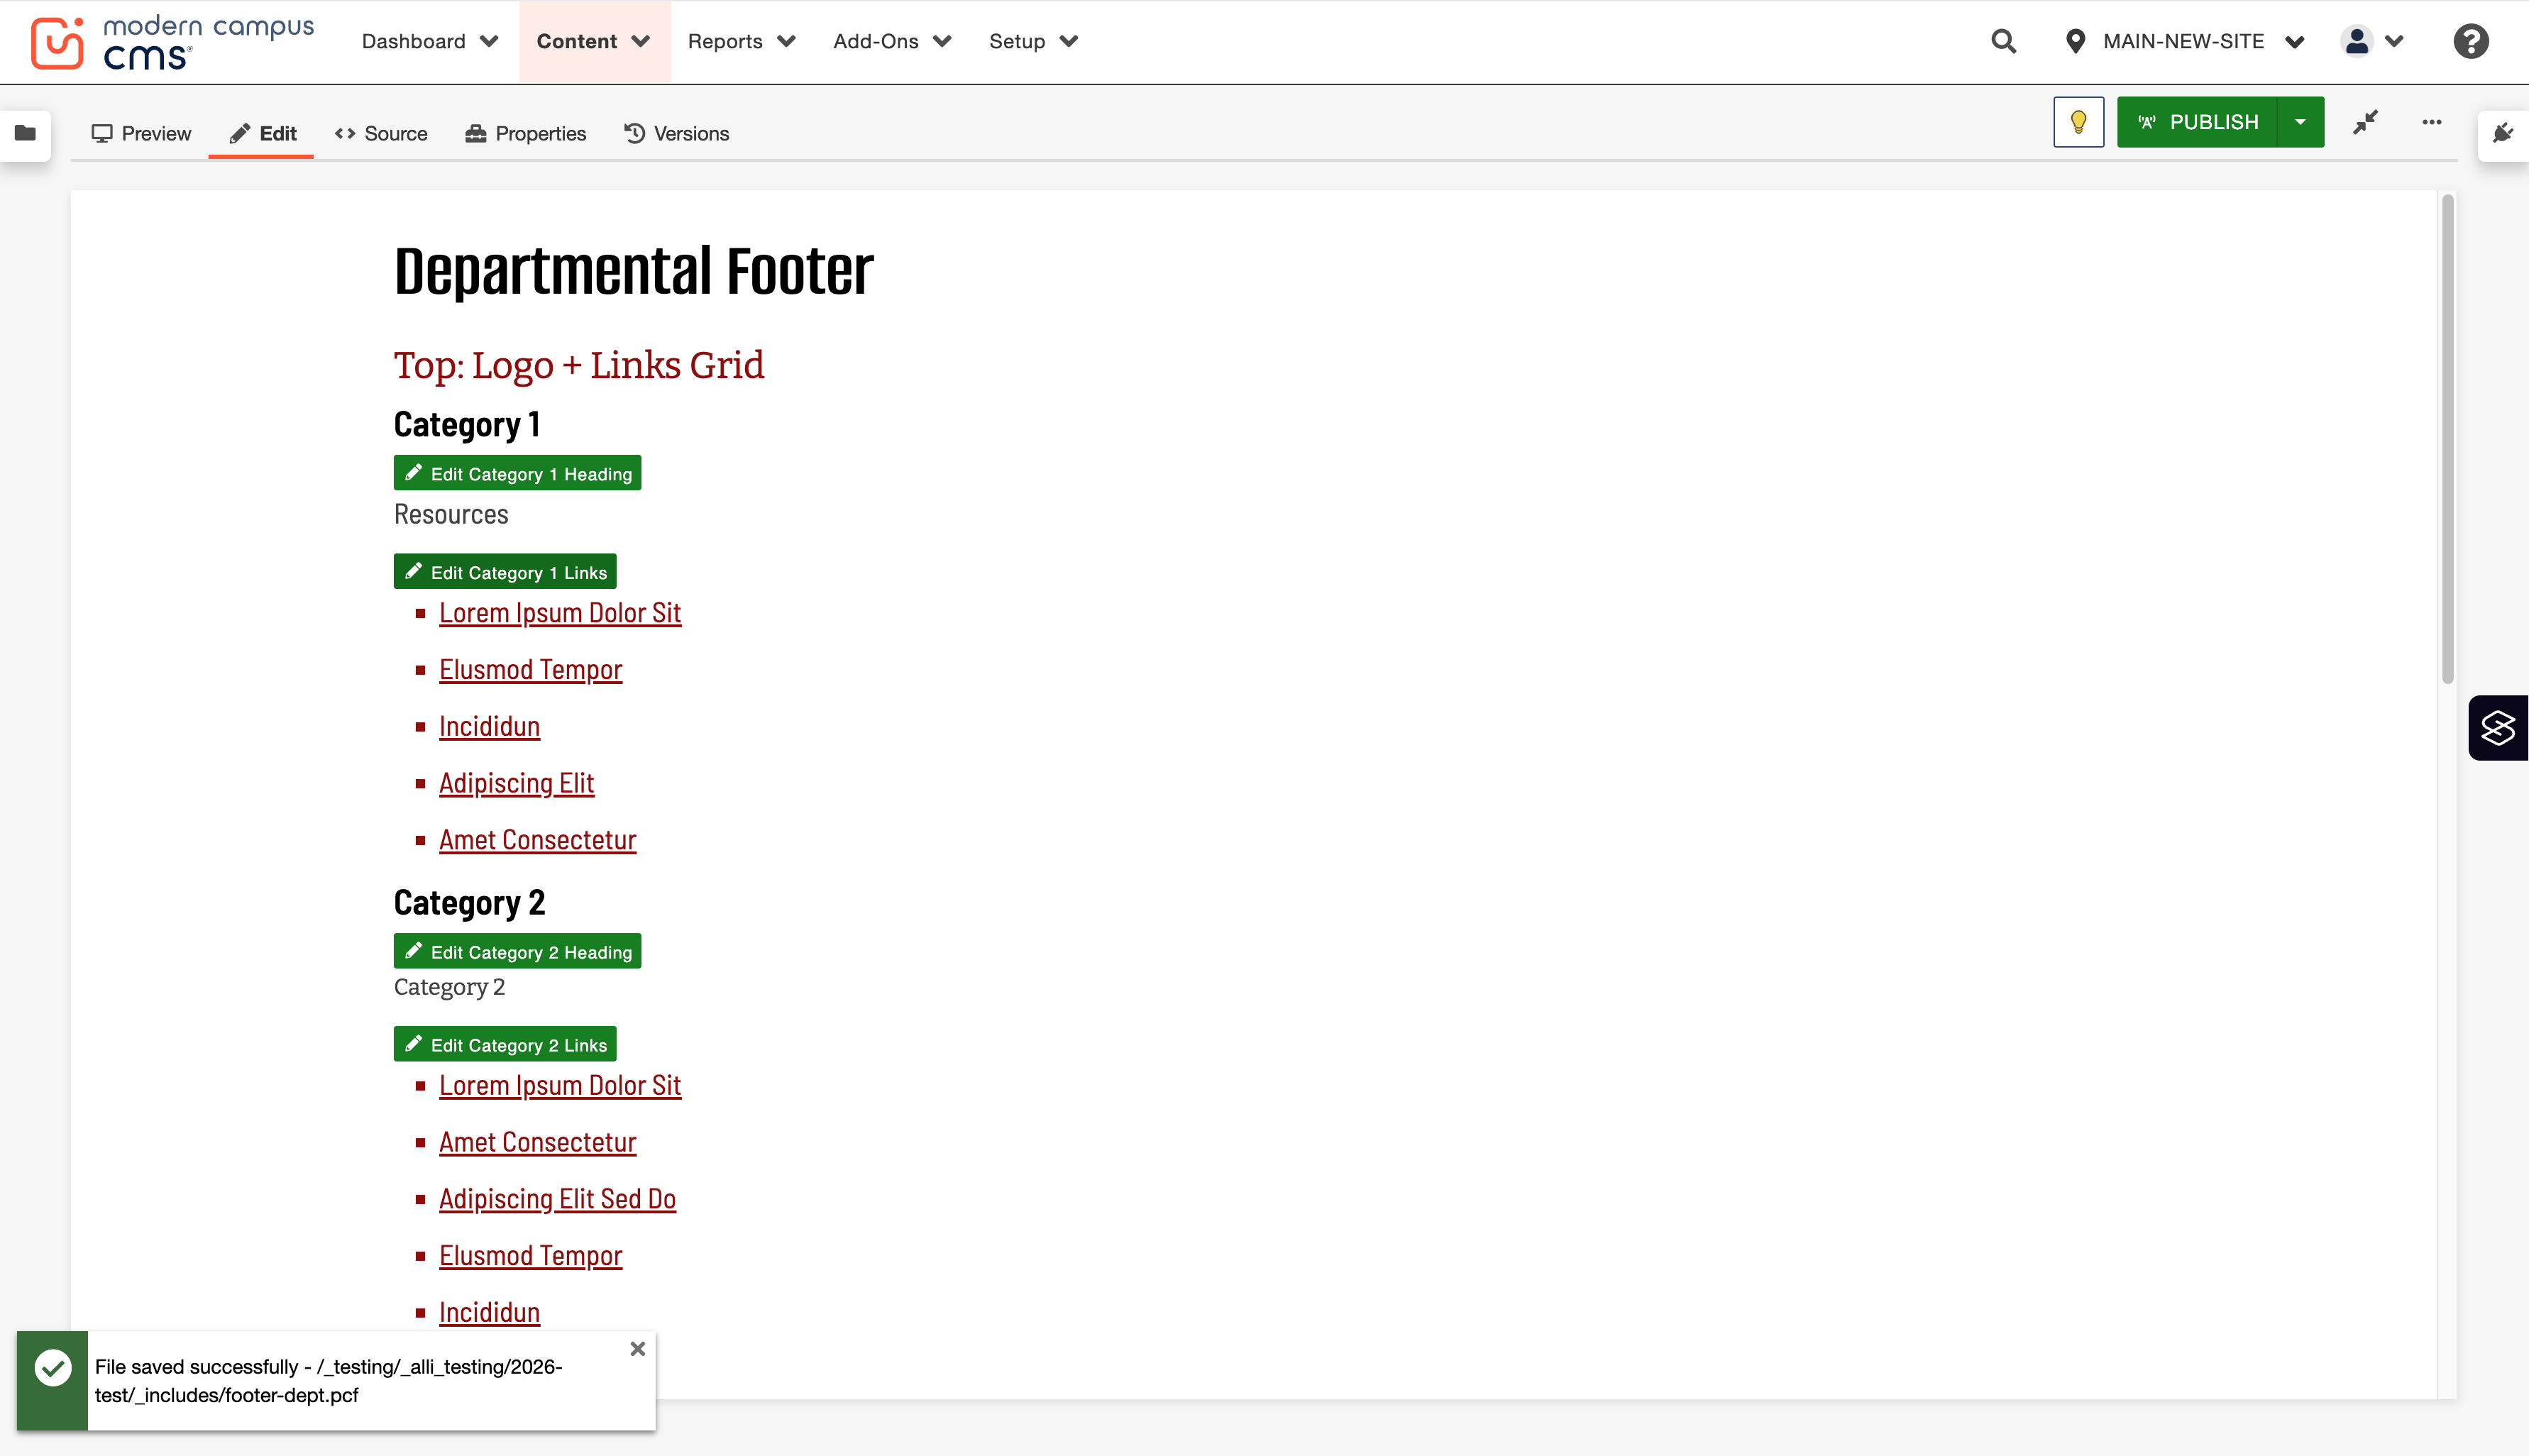Click the lightbulb page check icon
The width and height of the screenshot is (2529, 1456).
pos(2078,122)
